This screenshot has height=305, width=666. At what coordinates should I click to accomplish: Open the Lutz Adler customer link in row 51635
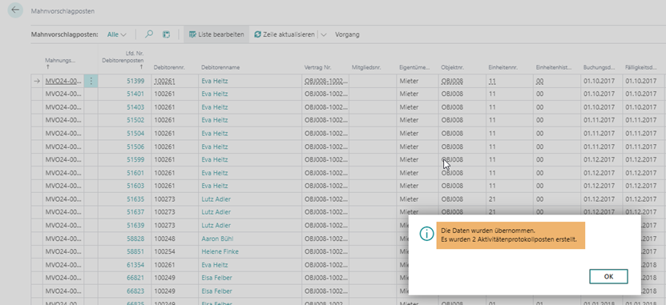pos(216,199)
